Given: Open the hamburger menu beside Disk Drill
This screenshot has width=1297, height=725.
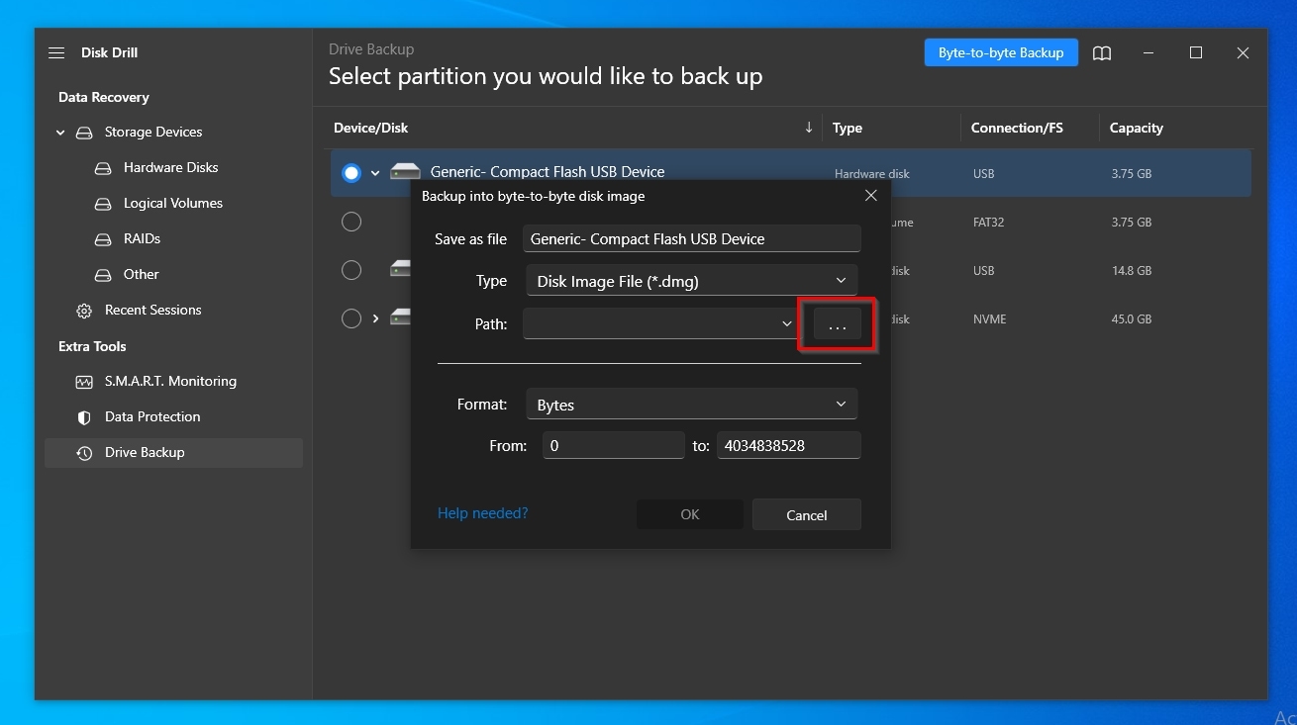Looking at the screenshot, I should tap(56, 52).
